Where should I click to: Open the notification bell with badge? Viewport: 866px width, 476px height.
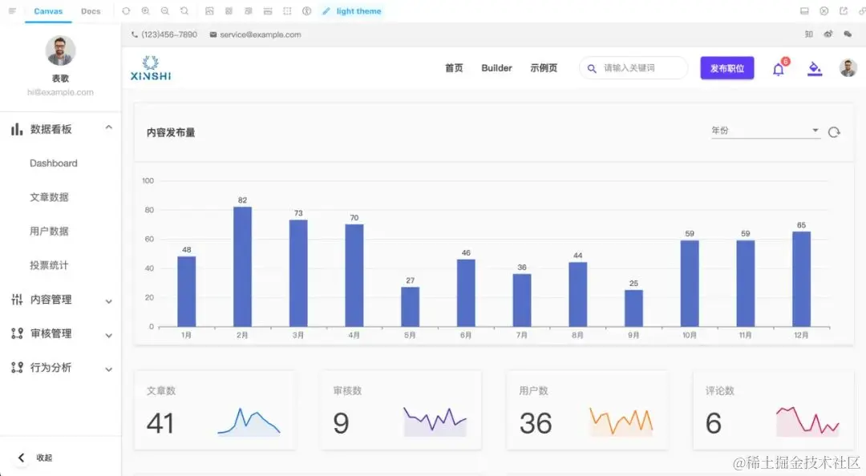coord(776,68)
